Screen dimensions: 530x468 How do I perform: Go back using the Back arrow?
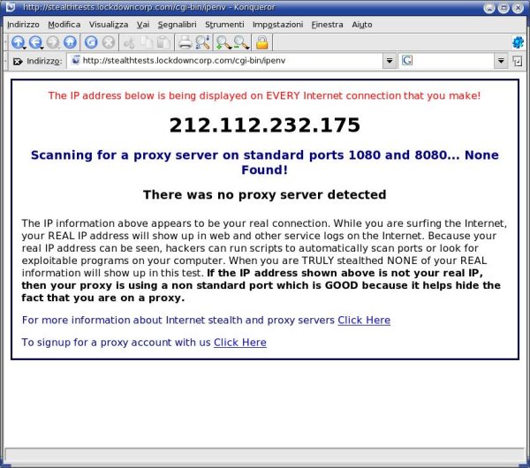tap(36, 42)
